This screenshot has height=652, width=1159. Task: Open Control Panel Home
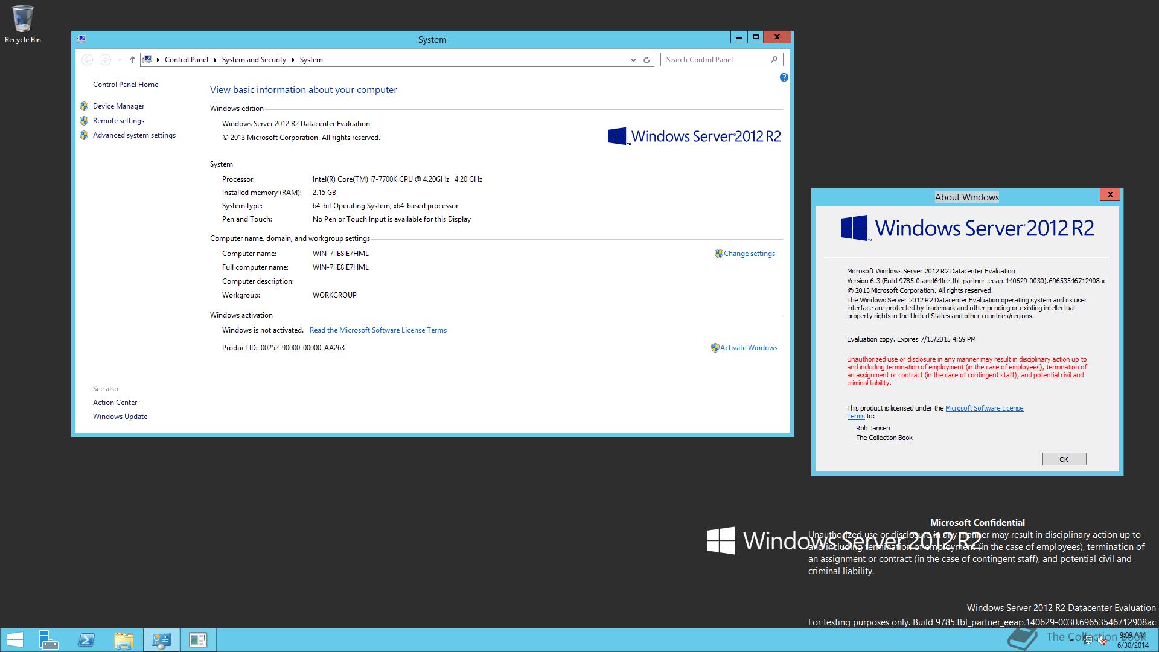tap(126, 85)
